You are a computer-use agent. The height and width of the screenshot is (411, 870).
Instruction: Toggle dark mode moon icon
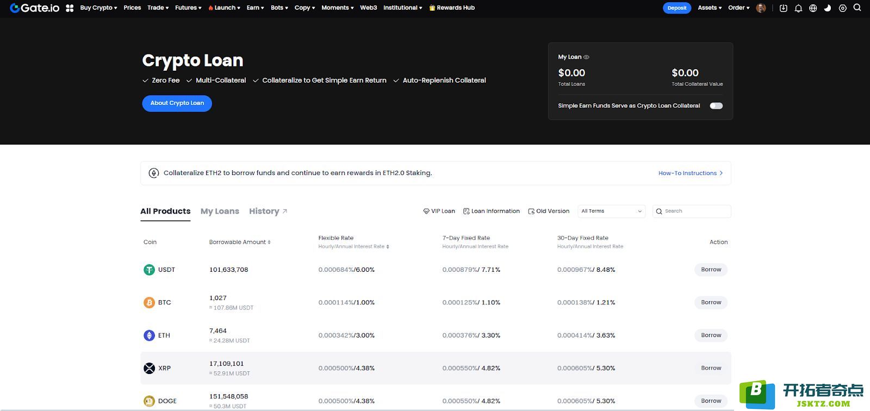828,8
